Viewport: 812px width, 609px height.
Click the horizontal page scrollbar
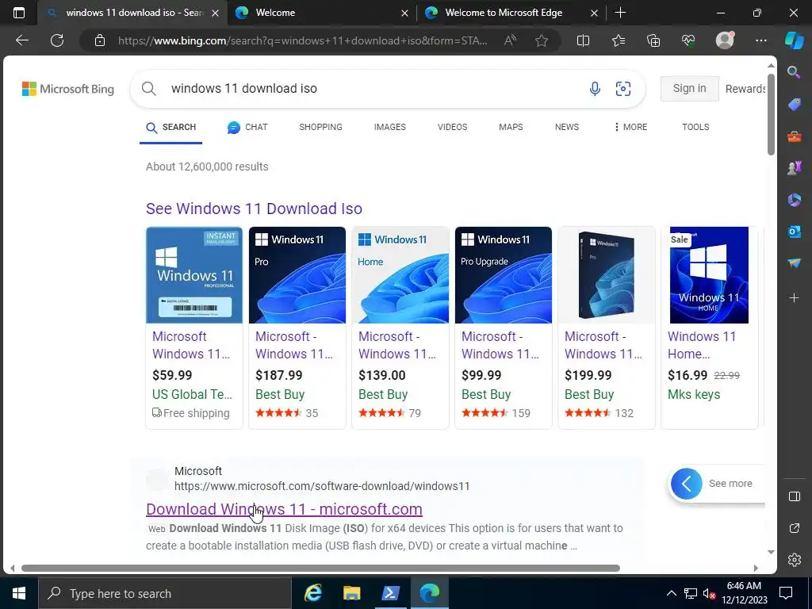[320, 568]
